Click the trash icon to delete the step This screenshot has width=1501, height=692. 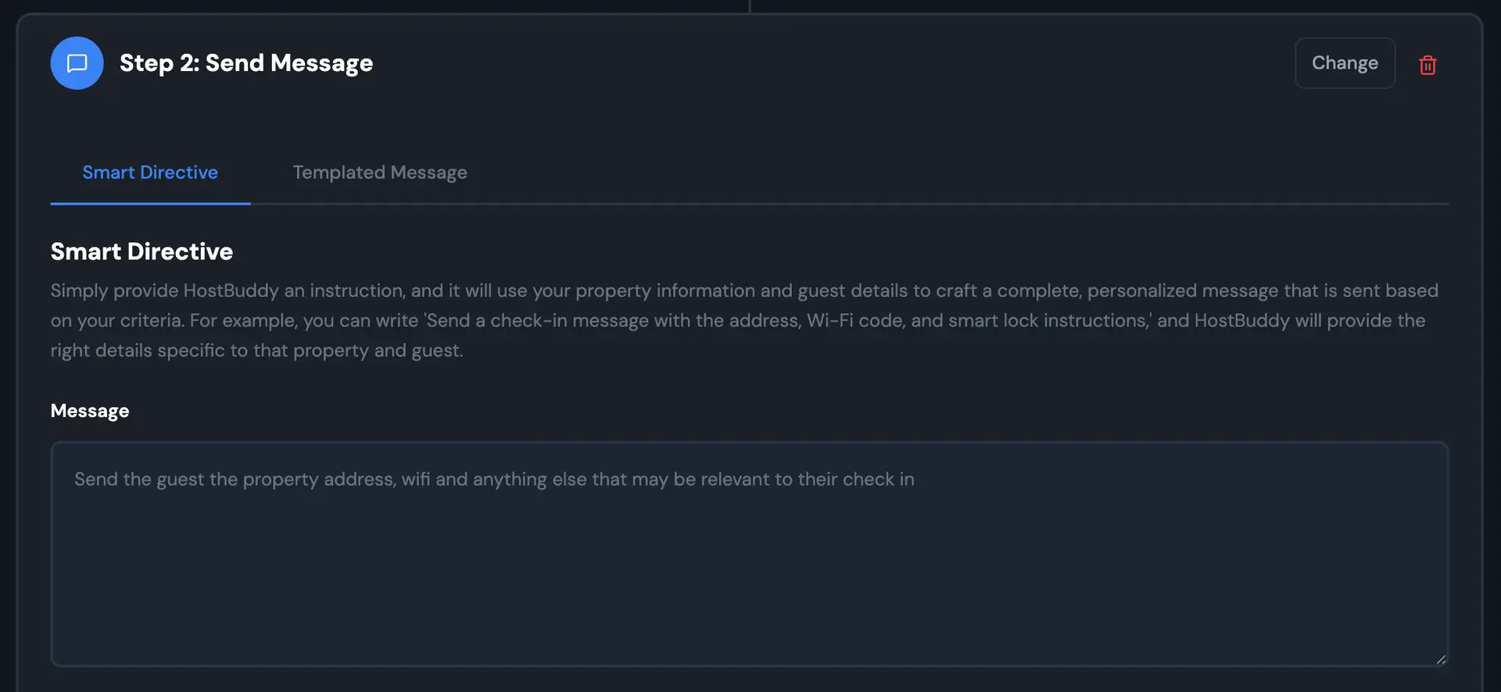click(1428, 65)
